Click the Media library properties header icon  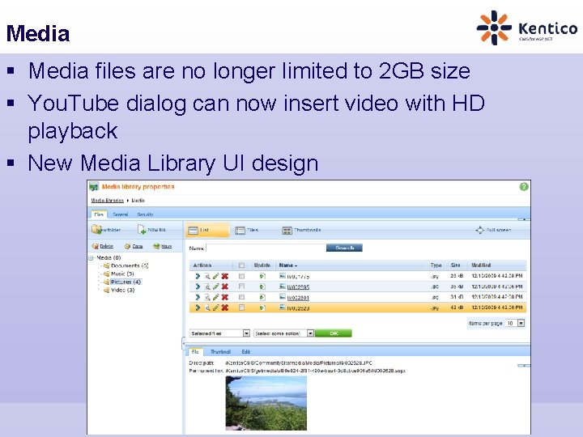[94, 187]
